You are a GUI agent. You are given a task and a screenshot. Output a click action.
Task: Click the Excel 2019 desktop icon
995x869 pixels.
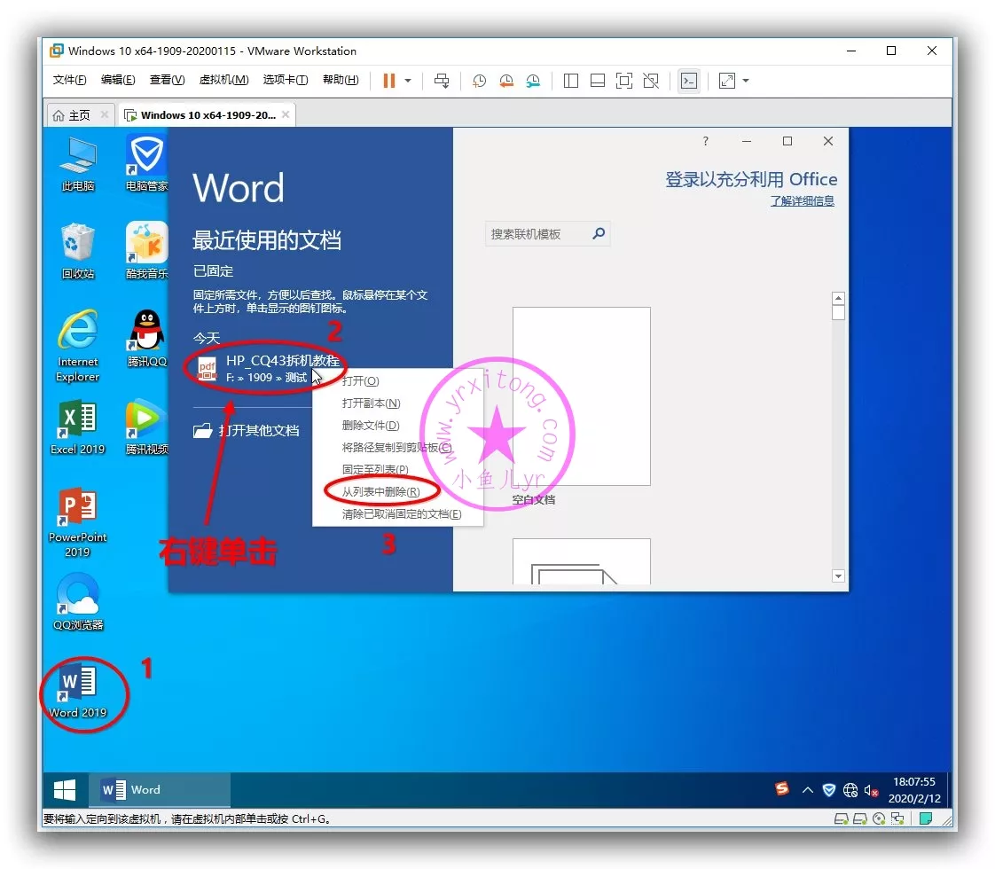pos(77,427)
